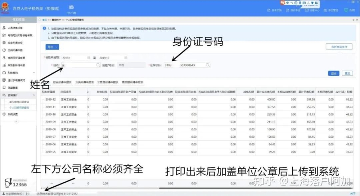Click the 限售股所得申报 bar-chart icon
Viewport: 360px width, 196px height.
click(4, 65)
